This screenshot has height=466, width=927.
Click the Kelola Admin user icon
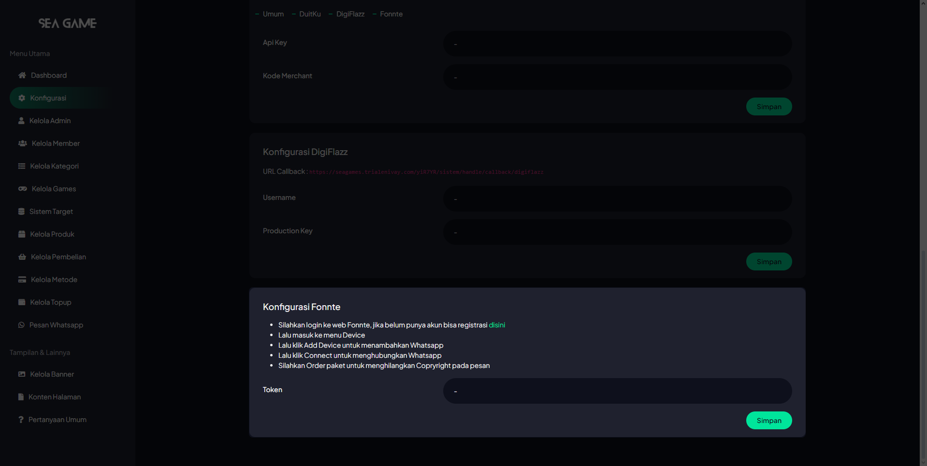21,121
